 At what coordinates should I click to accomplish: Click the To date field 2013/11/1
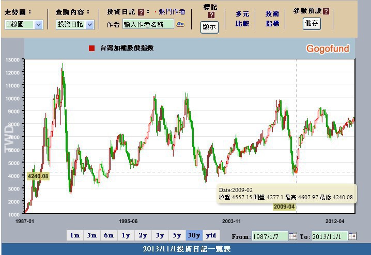(x=329, y=236)
